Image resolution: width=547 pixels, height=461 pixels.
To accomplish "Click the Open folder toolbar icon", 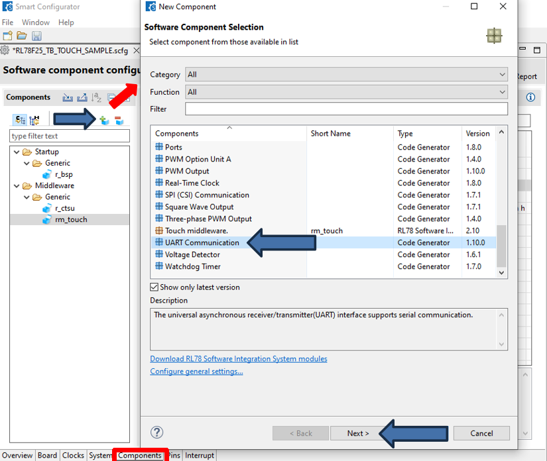I will pyautogui.click(x=22, y=36).
